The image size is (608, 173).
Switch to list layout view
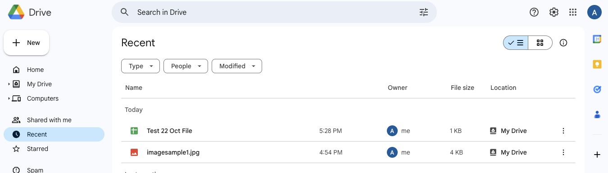coord(516,43)
